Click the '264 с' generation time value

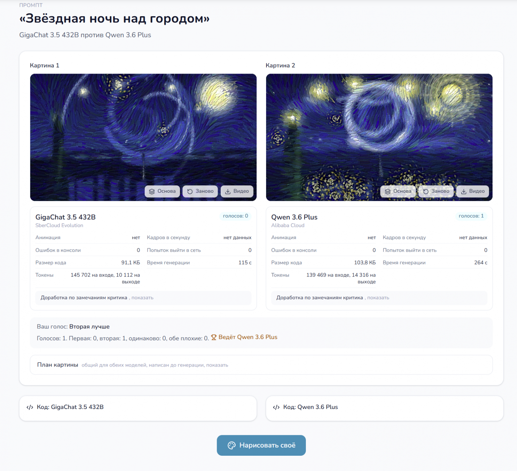(x=481, y=263)
